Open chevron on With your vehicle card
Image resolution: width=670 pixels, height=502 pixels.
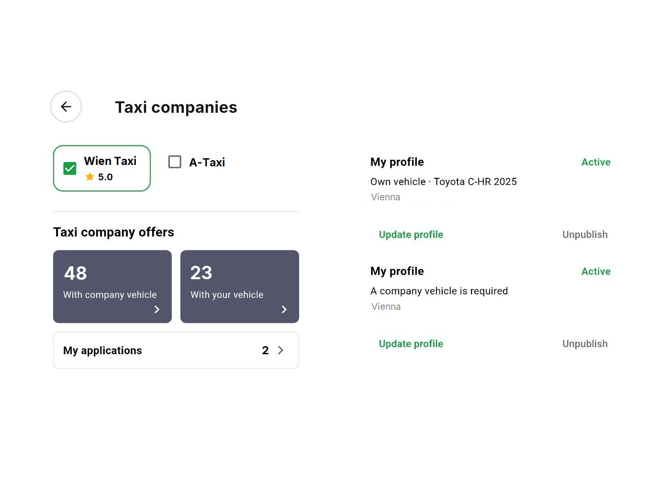tap(284, 309)
